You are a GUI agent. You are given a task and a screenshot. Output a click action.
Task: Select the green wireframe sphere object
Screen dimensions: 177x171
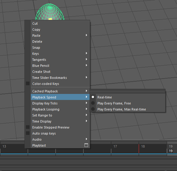pos(50,12)
